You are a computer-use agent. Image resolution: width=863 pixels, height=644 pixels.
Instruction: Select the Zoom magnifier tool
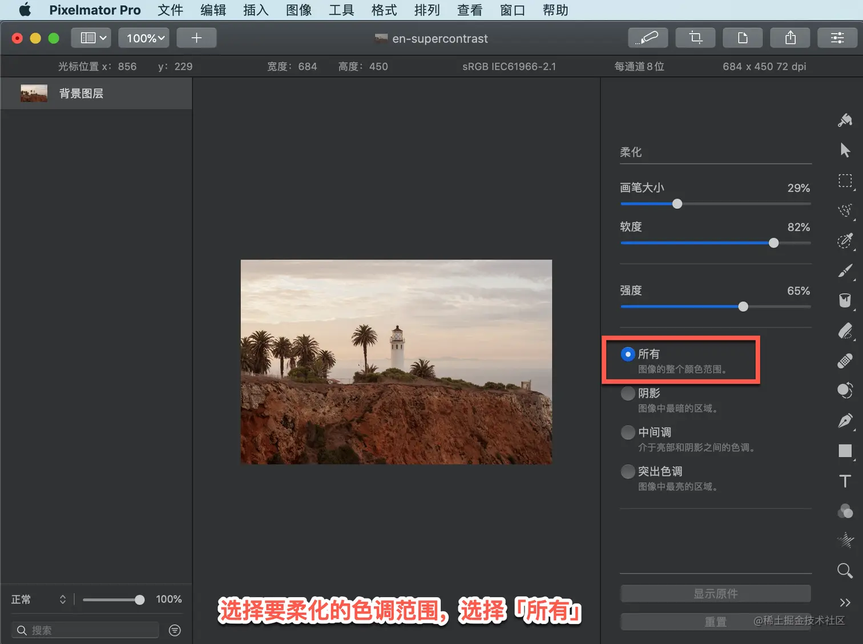click(x=845, y=570)
